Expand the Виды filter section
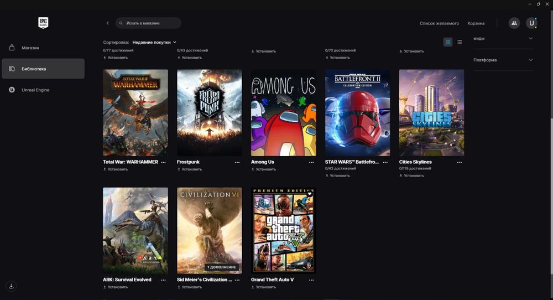Viewport: 553px width, 300px height. tap(503, 38)
